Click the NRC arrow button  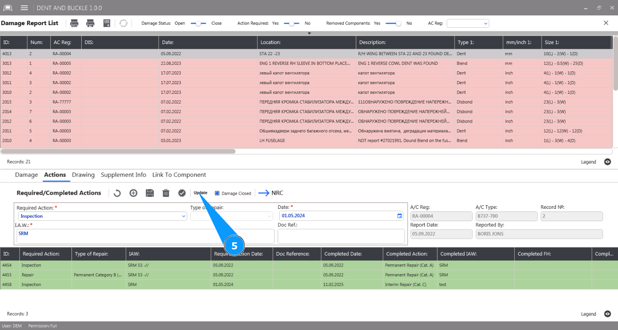[271, 193]
